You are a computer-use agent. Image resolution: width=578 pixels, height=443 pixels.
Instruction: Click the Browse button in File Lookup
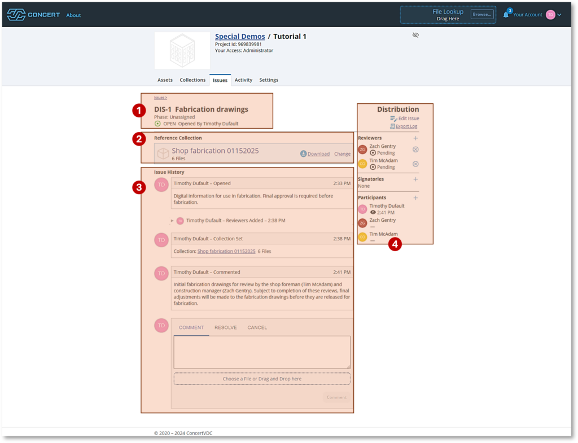point(482,15)
